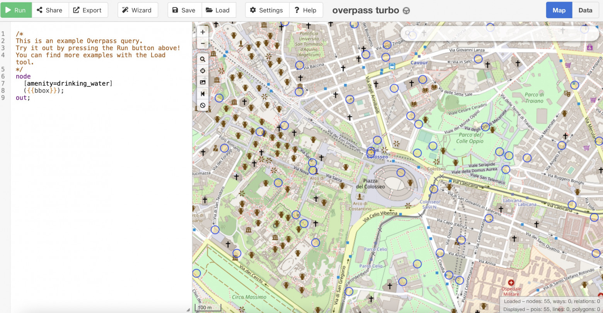Toggle the data overlay with circle-slash icon
This screenshot has width=603, height=313.
(x=203, y=105)
